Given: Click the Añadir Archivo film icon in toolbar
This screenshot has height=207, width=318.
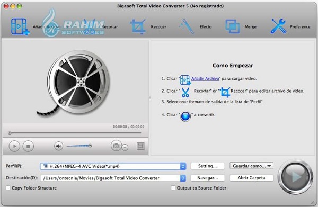Looking at the screenshot, I should coord(20,26).
